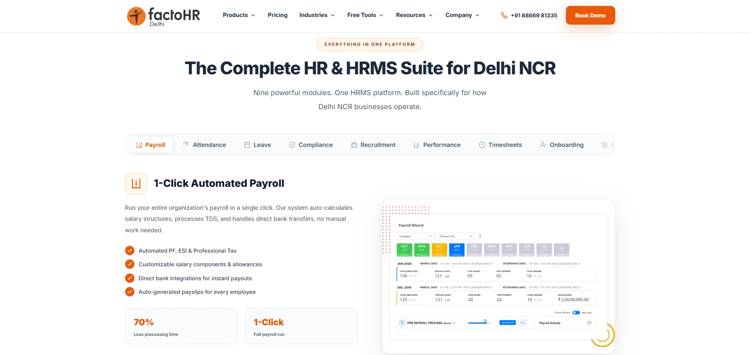Click the plus tile after JUL month
Viewport: 751px width, 355px height.
pos(561,249)
